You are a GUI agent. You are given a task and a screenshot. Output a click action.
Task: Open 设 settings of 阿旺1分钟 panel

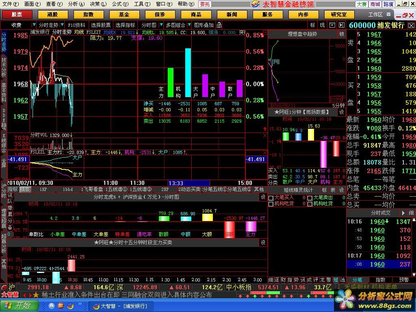341,112
